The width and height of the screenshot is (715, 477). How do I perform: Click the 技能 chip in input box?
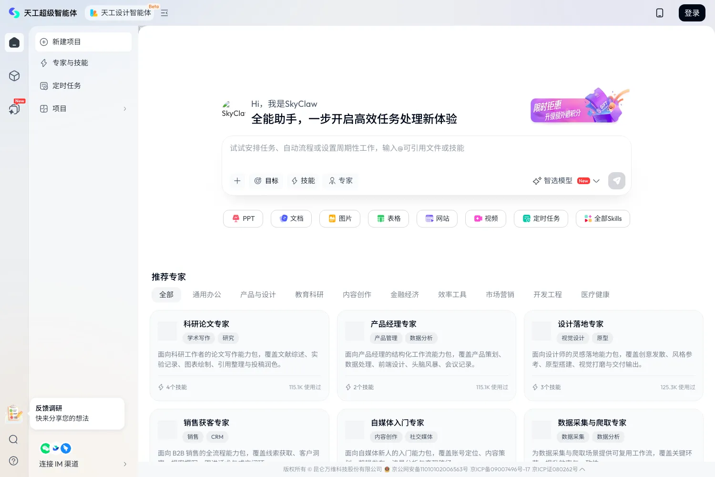pos(303,181)
